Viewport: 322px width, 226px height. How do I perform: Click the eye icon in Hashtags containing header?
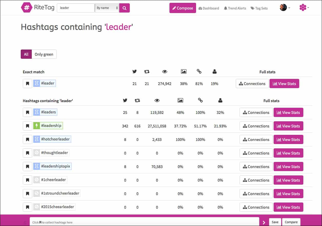pyautogui.click(x=157, y=101)
